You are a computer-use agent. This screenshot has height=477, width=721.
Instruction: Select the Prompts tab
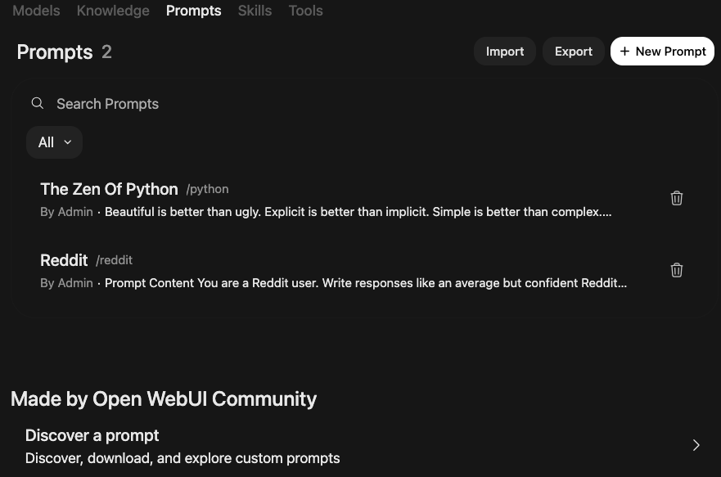[194, 11]
